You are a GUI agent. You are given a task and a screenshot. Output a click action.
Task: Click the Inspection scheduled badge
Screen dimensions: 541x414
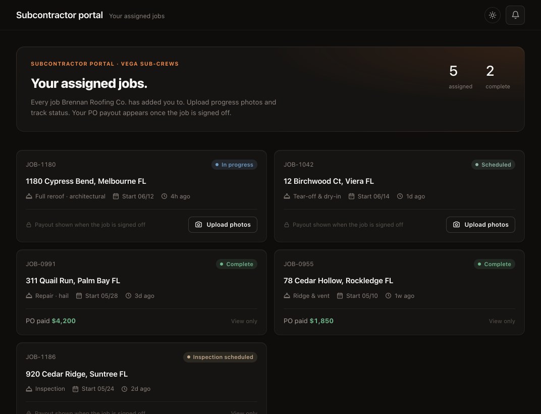coord(220,357)
